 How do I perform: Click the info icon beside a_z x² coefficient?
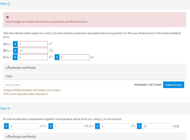[x=15, y=57]
